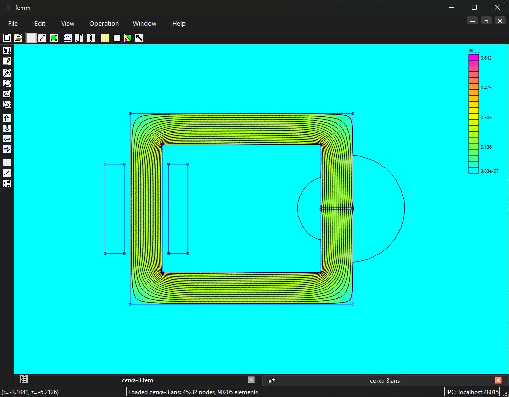509x397 pixels.
Task: Open the Help menu
Action: (x=179, y=24)
